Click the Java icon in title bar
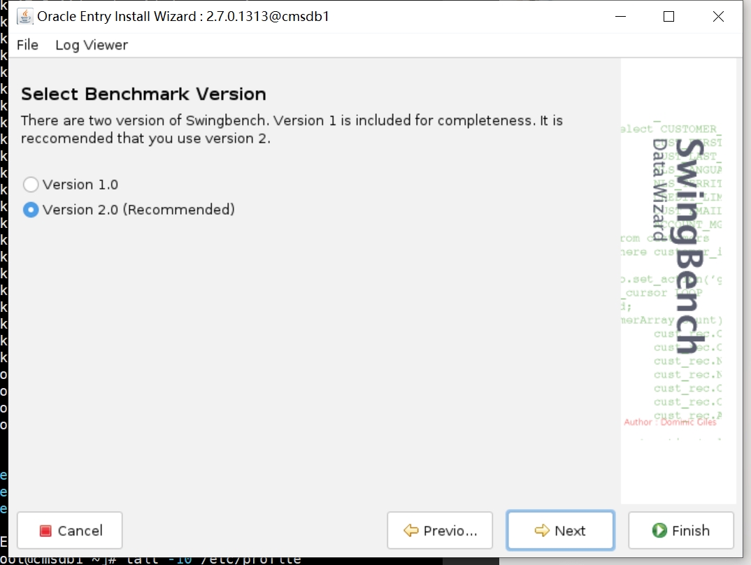 point(25,16)
